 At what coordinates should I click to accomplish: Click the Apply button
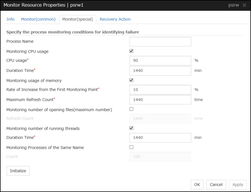point(238,184)
